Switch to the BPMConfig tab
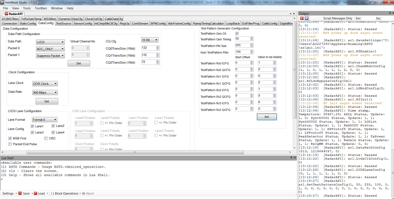This screenshot has width=394, height=199. tap(158, 23)
